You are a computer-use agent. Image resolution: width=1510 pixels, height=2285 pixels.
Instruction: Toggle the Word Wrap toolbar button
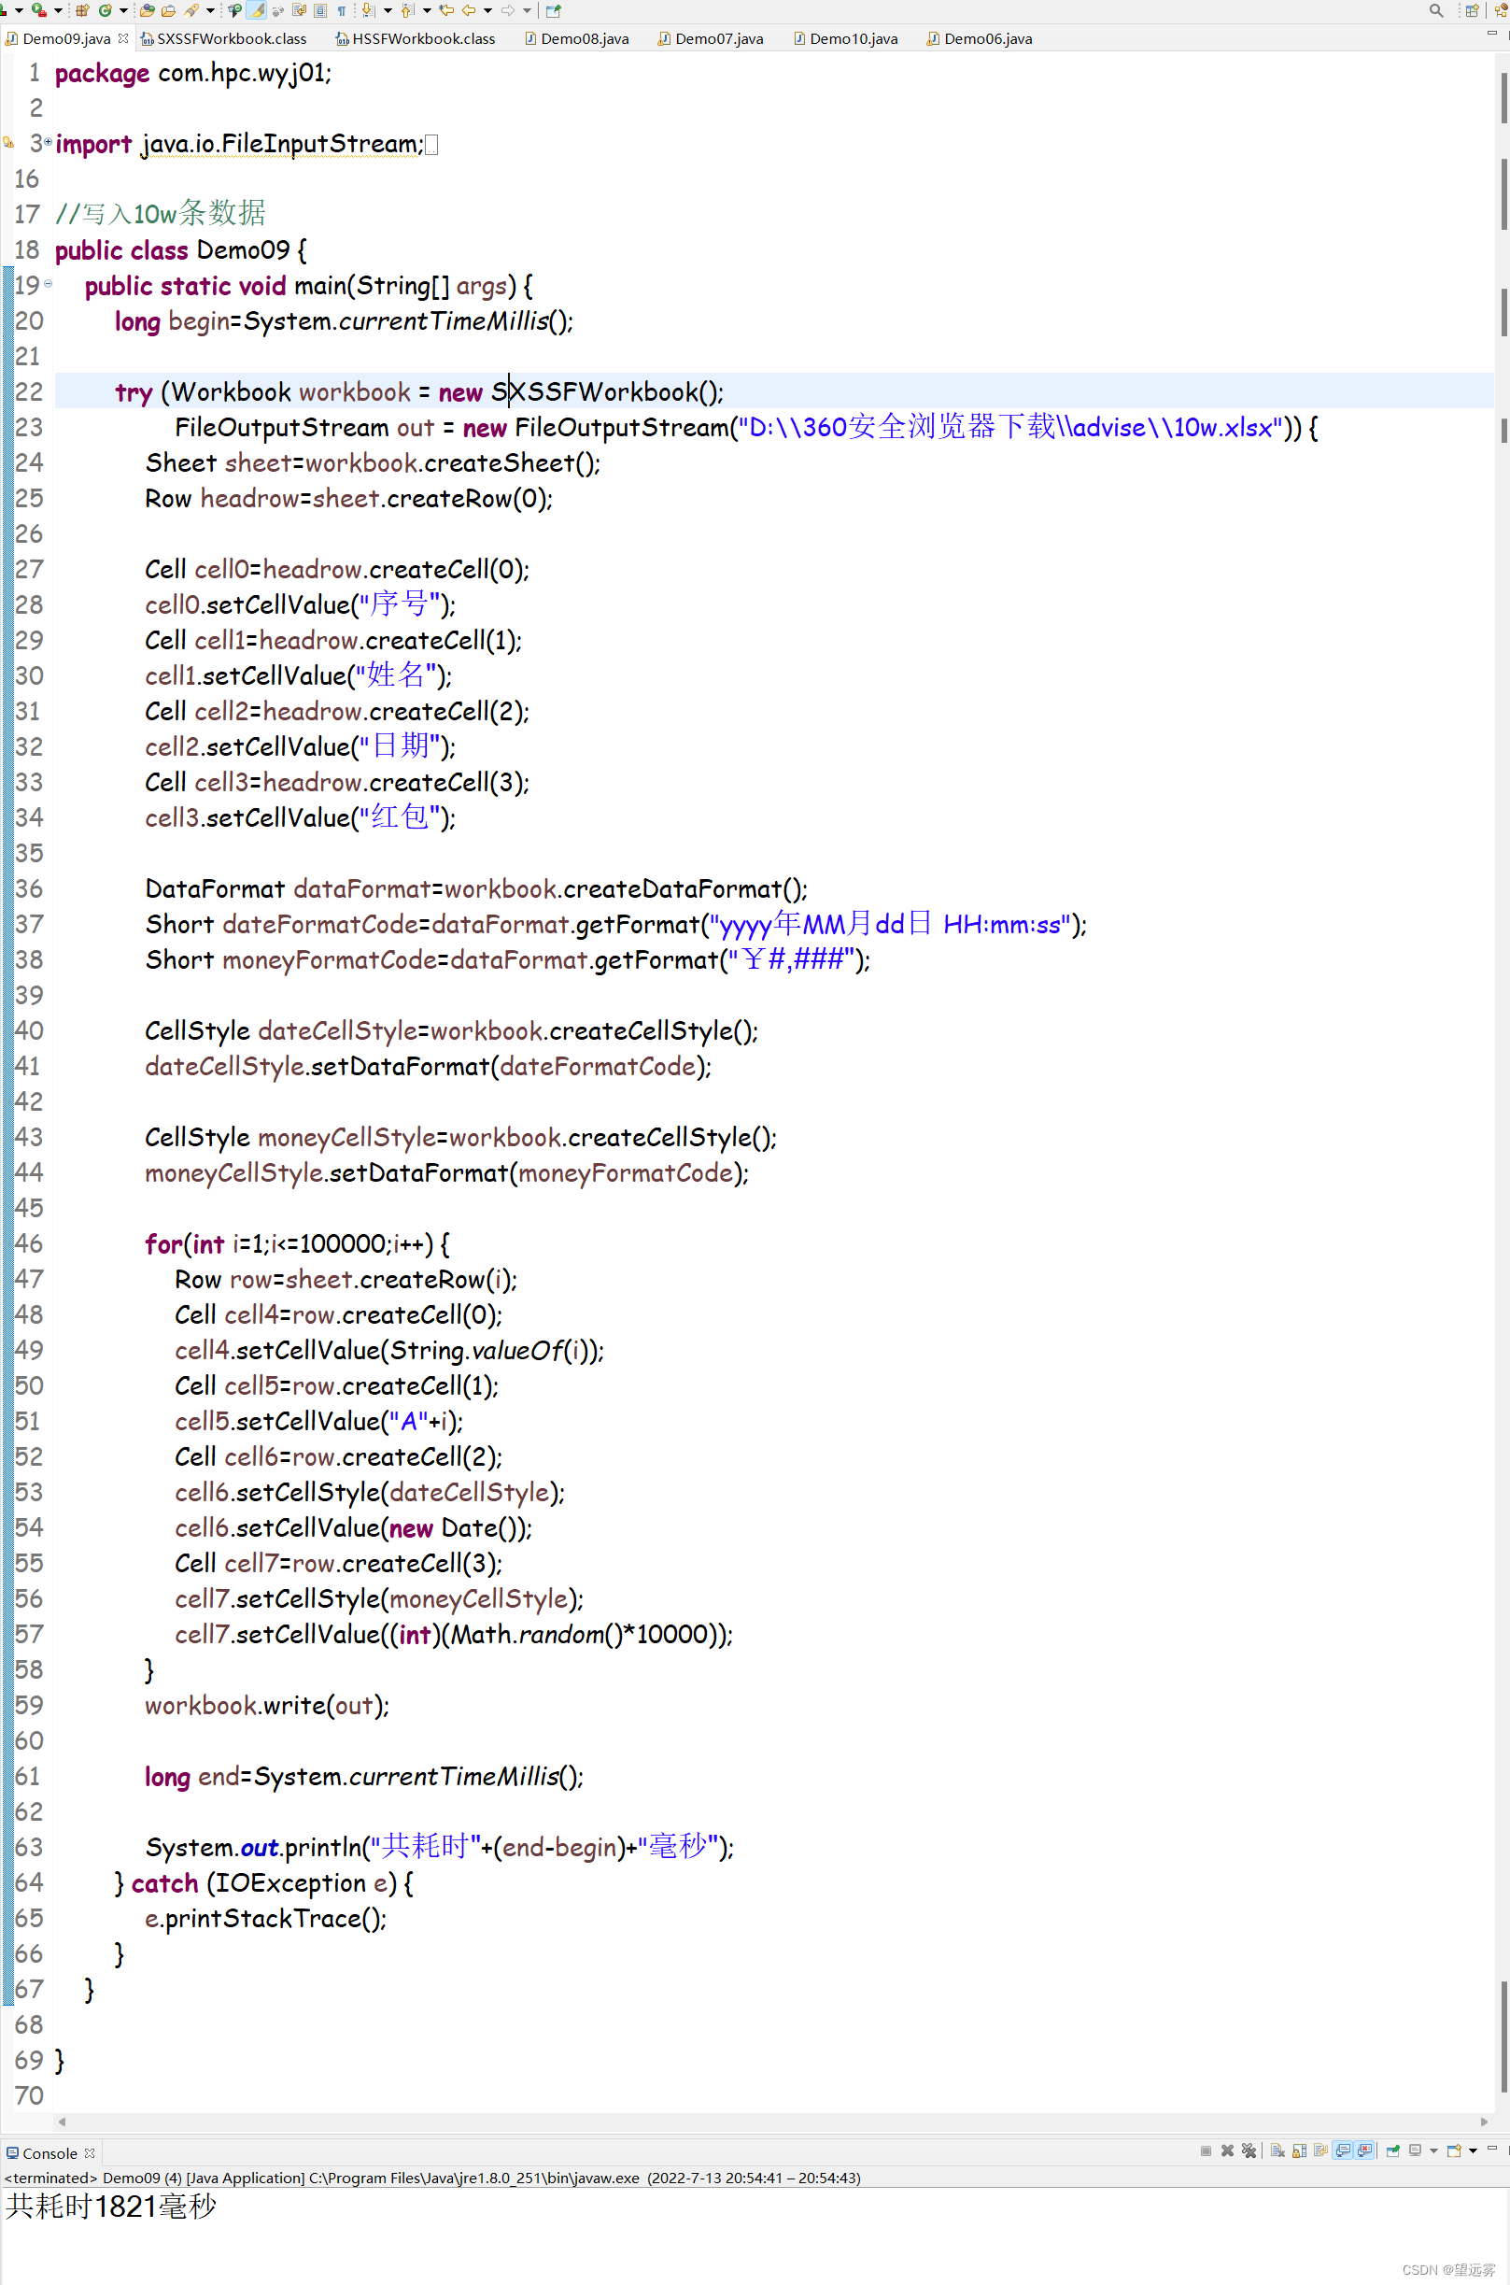pos(300,10)
